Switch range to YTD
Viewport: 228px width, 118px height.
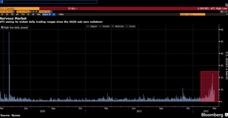coord(23,14)
